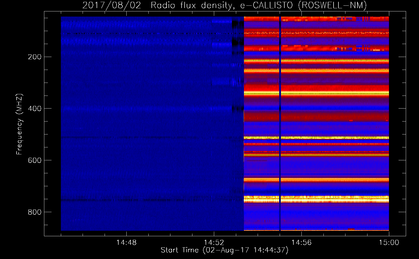The image size is (419, 259).
Task: Click the "Start Time (02-Aug-17 14:44:37)" label
Action: point(225,250)
